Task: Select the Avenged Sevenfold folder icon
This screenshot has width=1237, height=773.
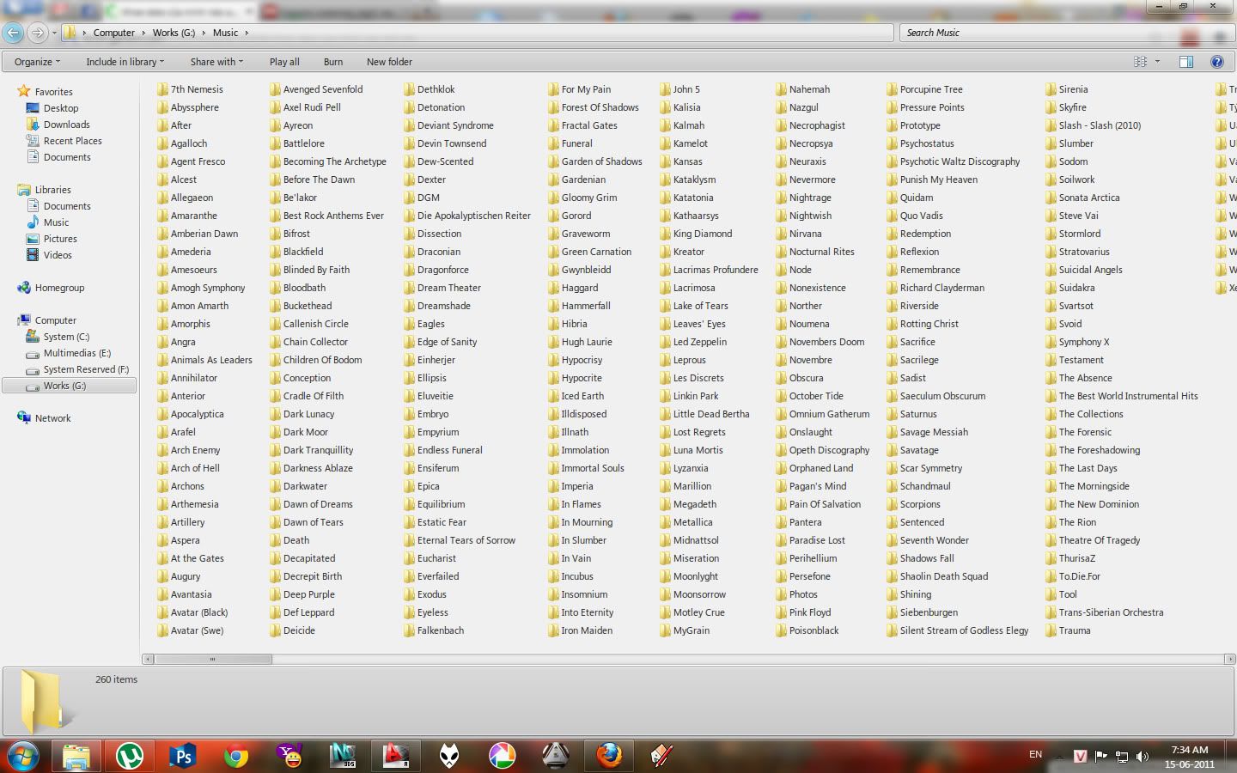Action: [x=275, y=89]
